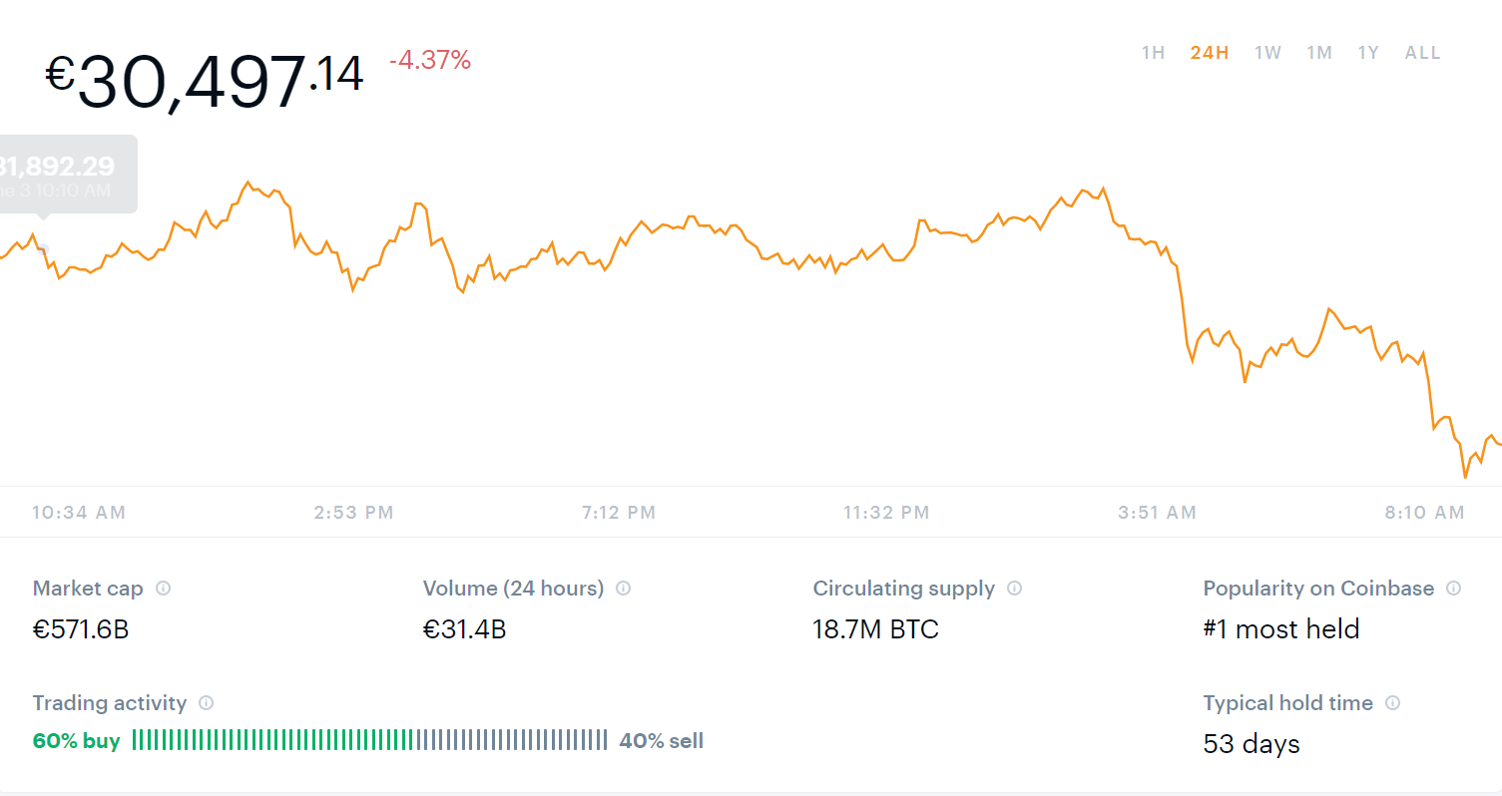
Task: Click the -4.37% price change label
Action: [429, 61]
